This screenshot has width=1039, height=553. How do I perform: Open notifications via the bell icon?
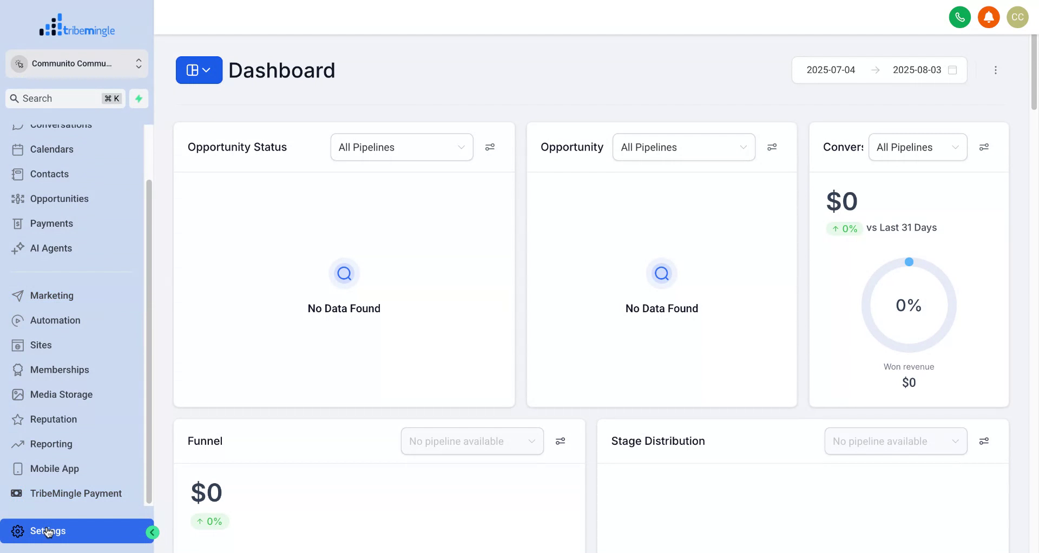989,17
